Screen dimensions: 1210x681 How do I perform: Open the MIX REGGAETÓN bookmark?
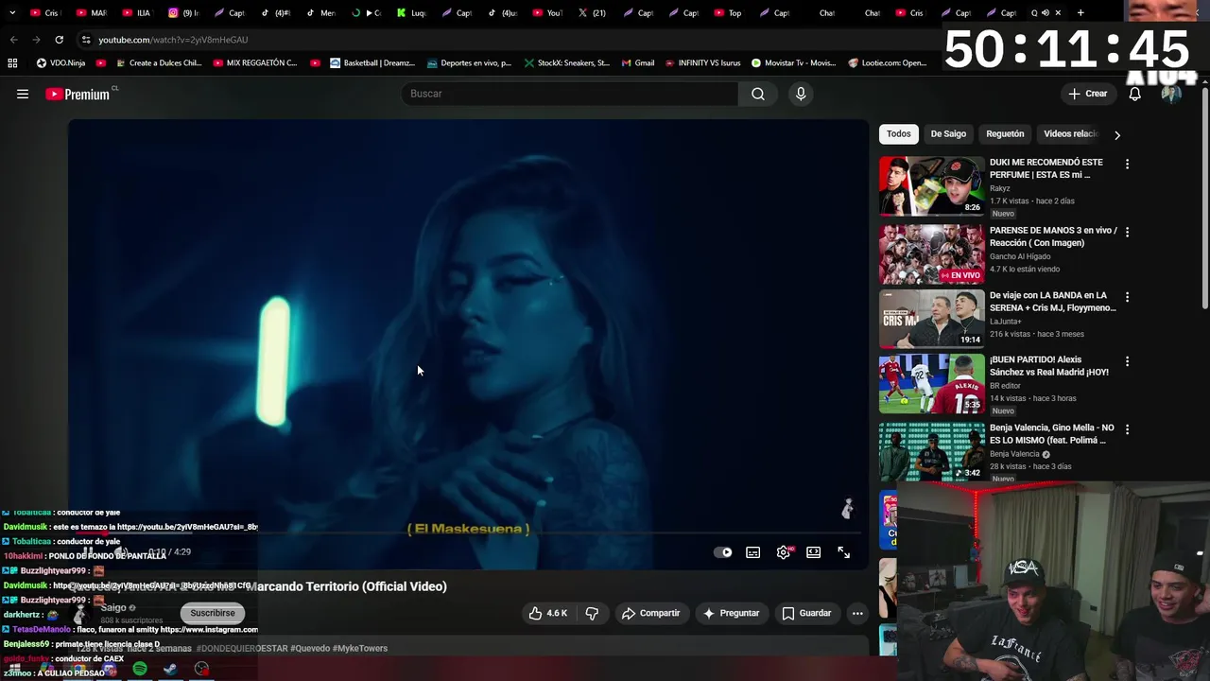tap(255, 63)
